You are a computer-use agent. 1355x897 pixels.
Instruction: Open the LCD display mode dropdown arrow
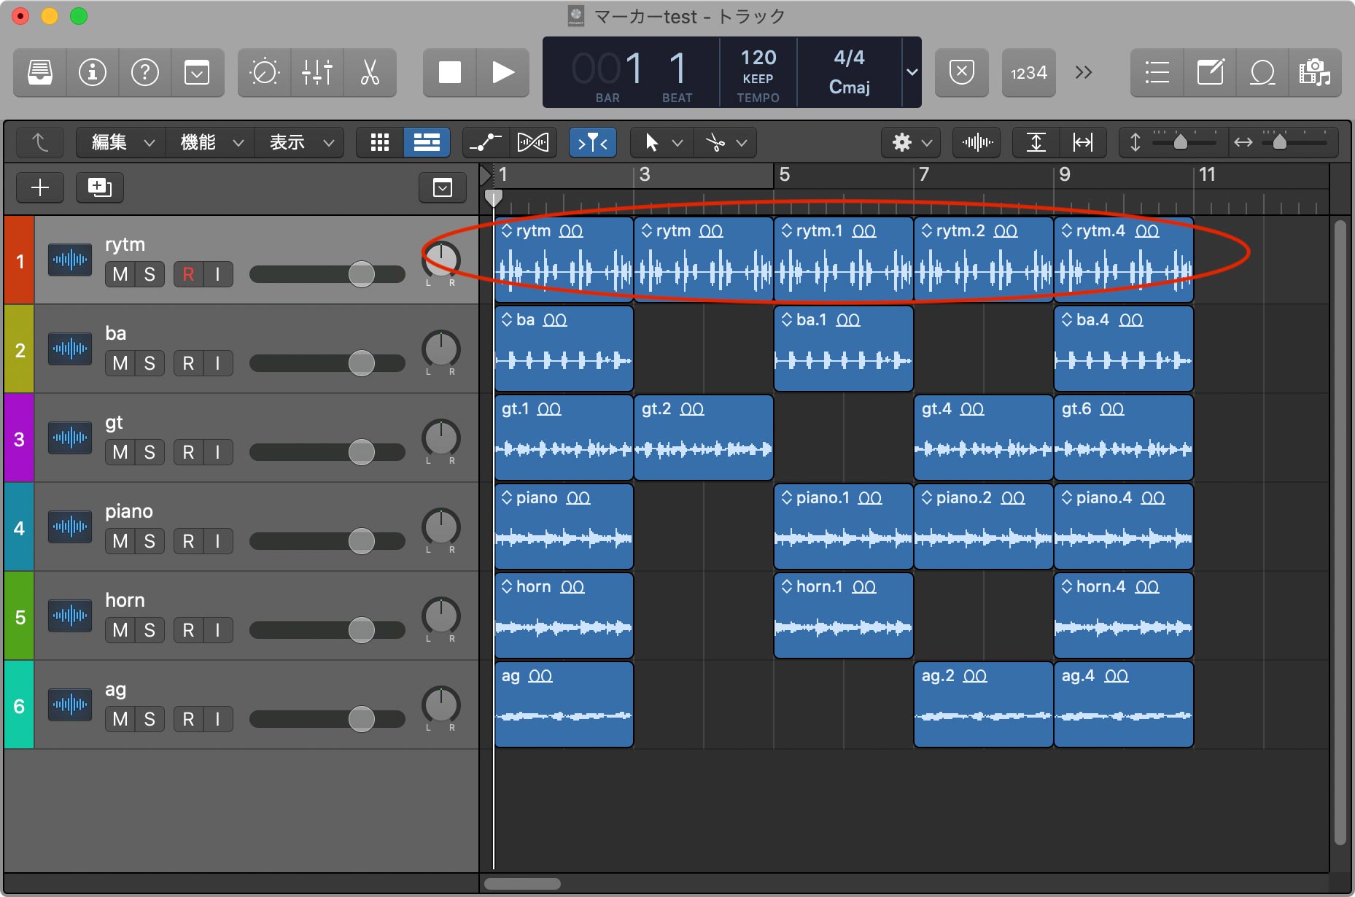click(x=912, y=72)
